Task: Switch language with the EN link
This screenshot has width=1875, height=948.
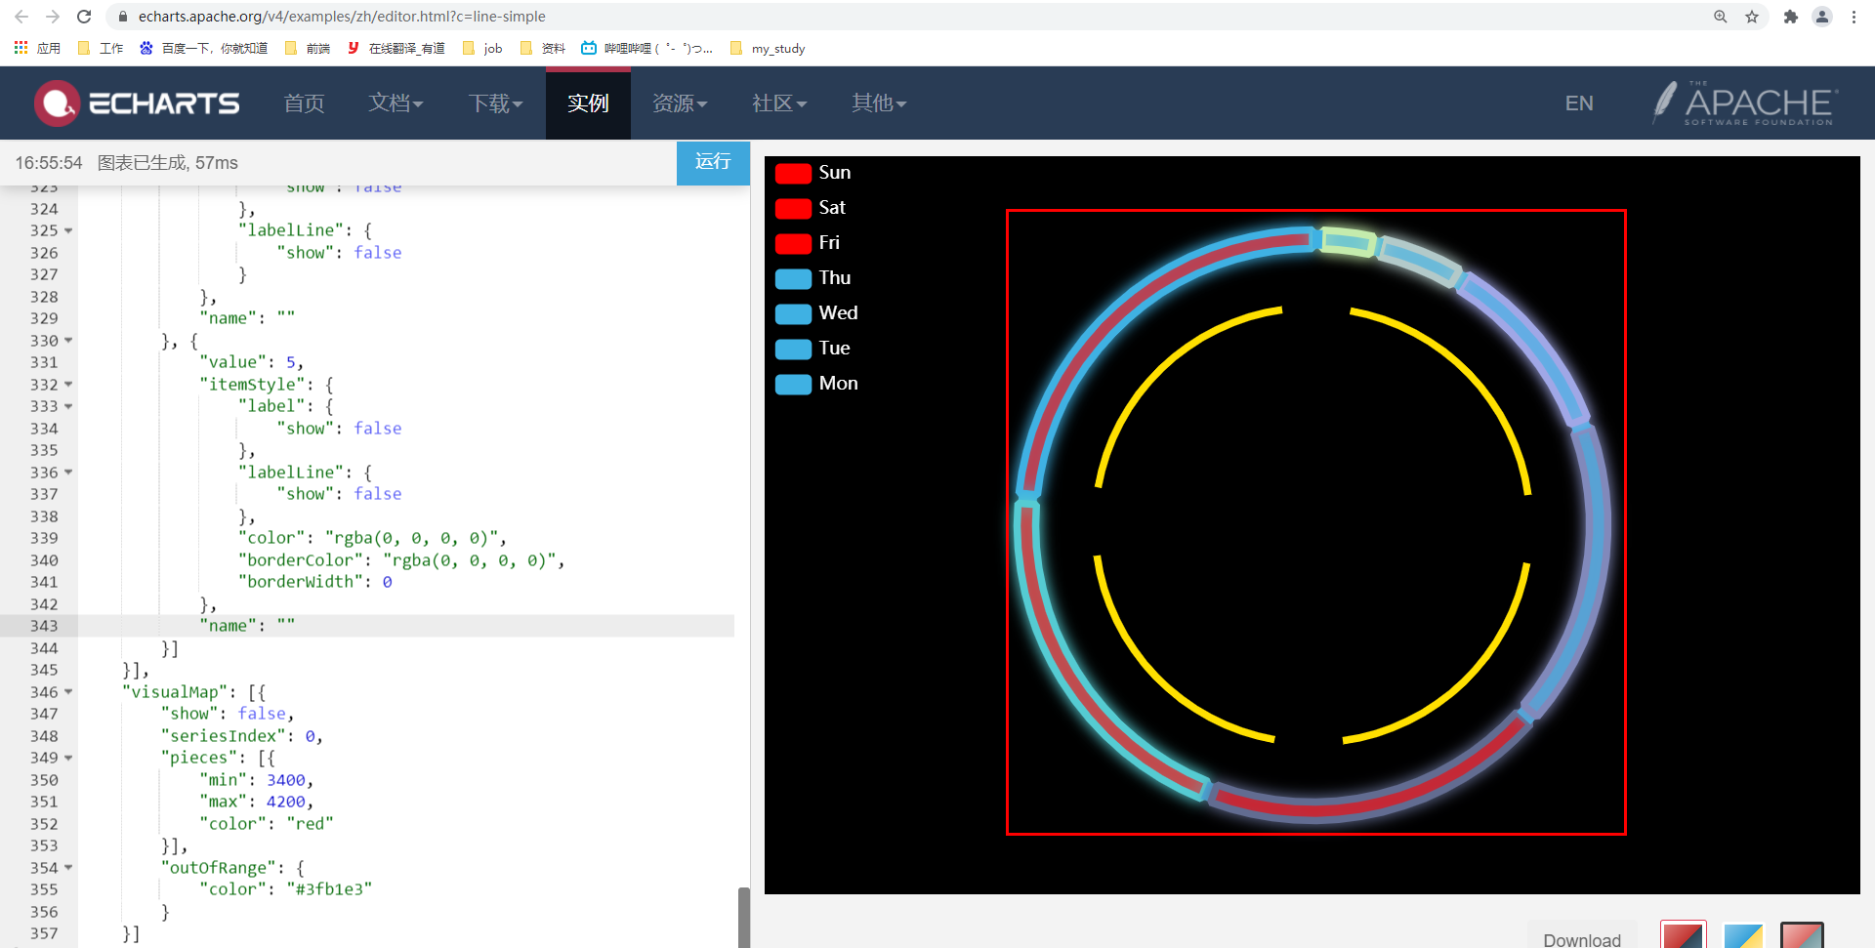Action: coord(1579,103)
